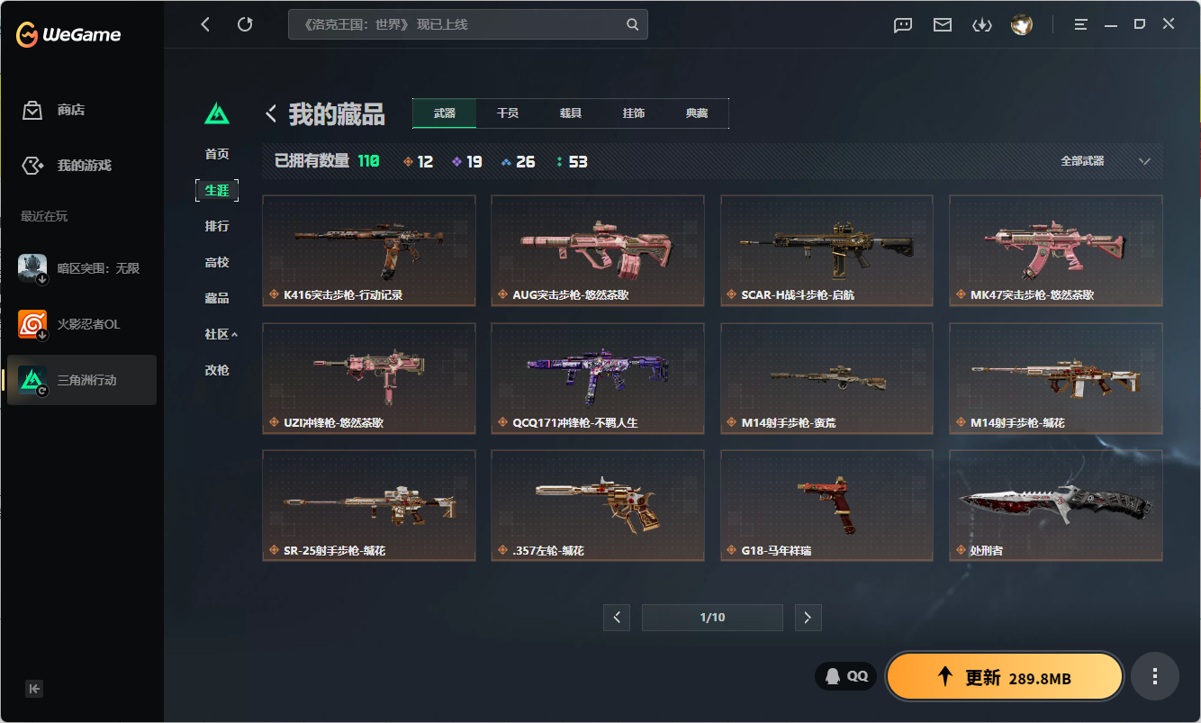
Task: Switch to the 干员 tab
Action: click(x=508, y=113)
